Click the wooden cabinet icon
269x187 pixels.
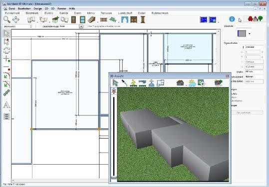click(134, 20)
